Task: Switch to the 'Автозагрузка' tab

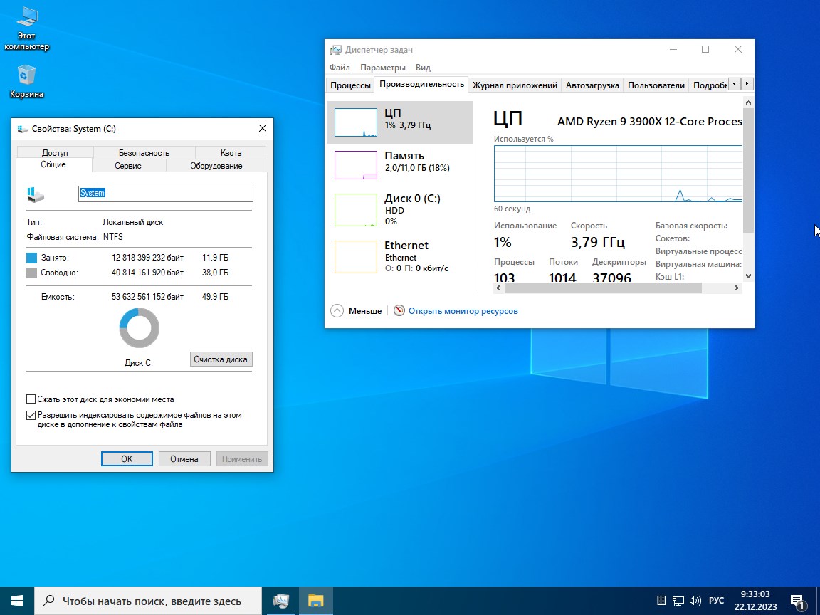Action: [592, 85]
